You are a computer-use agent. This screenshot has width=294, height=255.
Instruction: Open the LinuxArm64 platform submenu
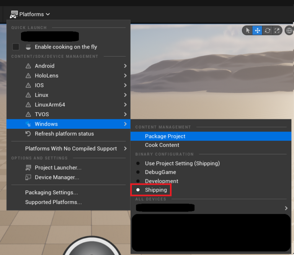point(69,105)
